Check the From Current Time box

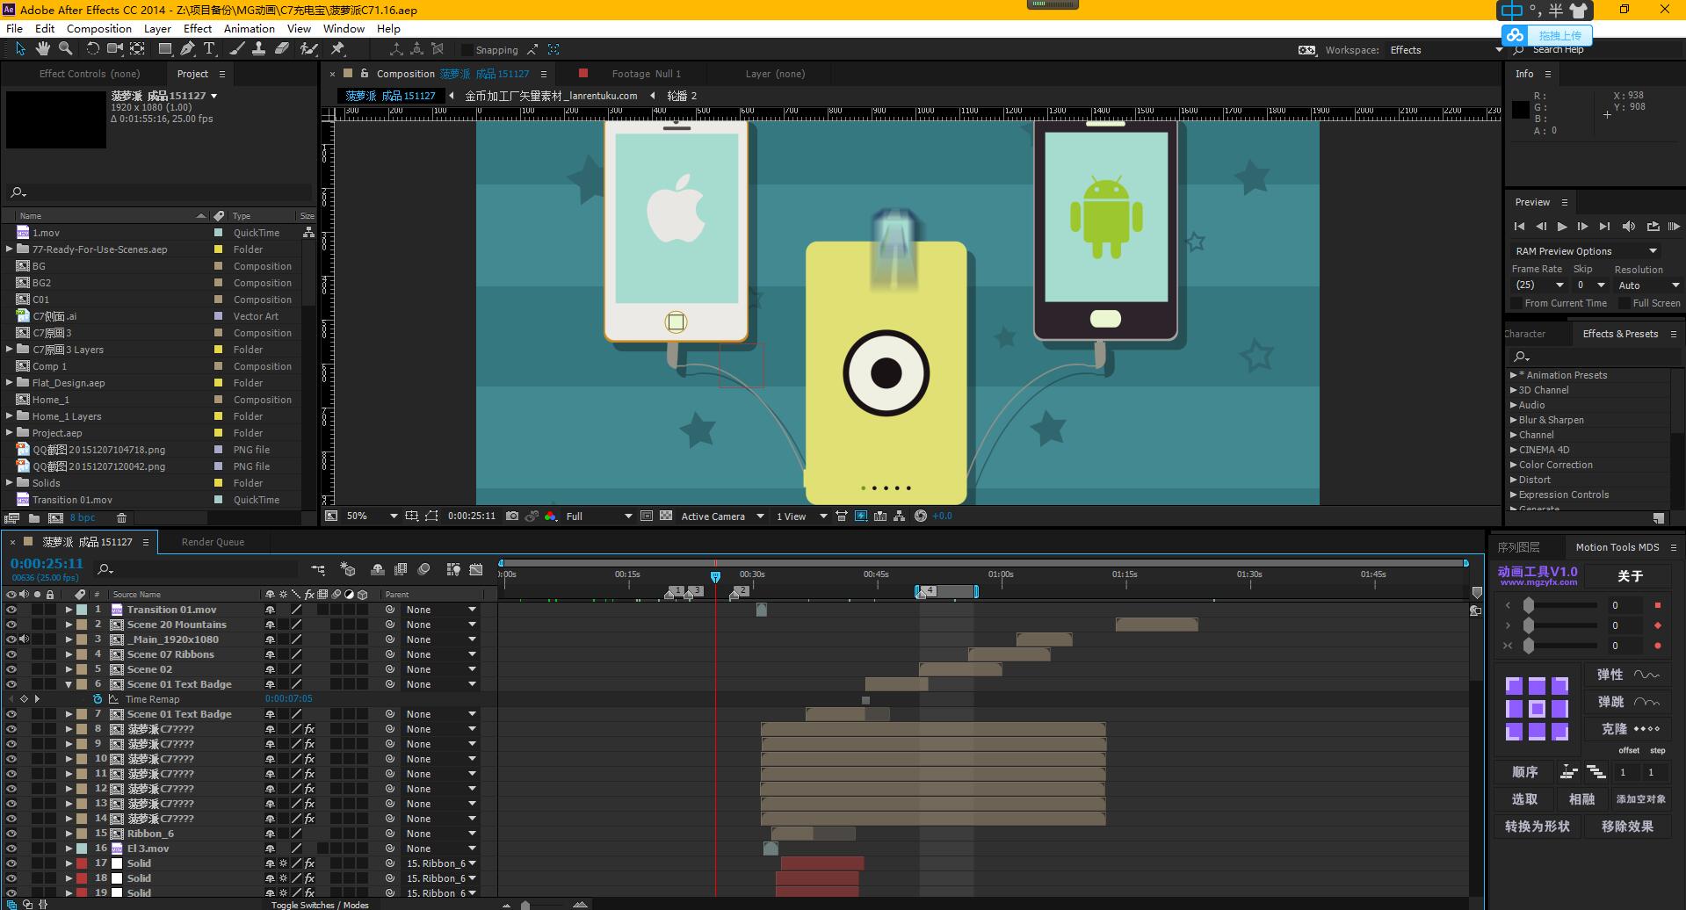pyautogui.click(x=1516, y=303)
